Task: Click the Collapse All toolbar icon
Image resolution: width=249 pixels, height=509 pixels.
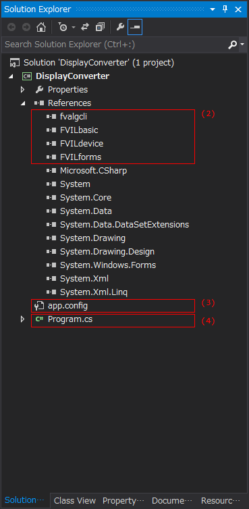Action: click(x=101, y=27)
